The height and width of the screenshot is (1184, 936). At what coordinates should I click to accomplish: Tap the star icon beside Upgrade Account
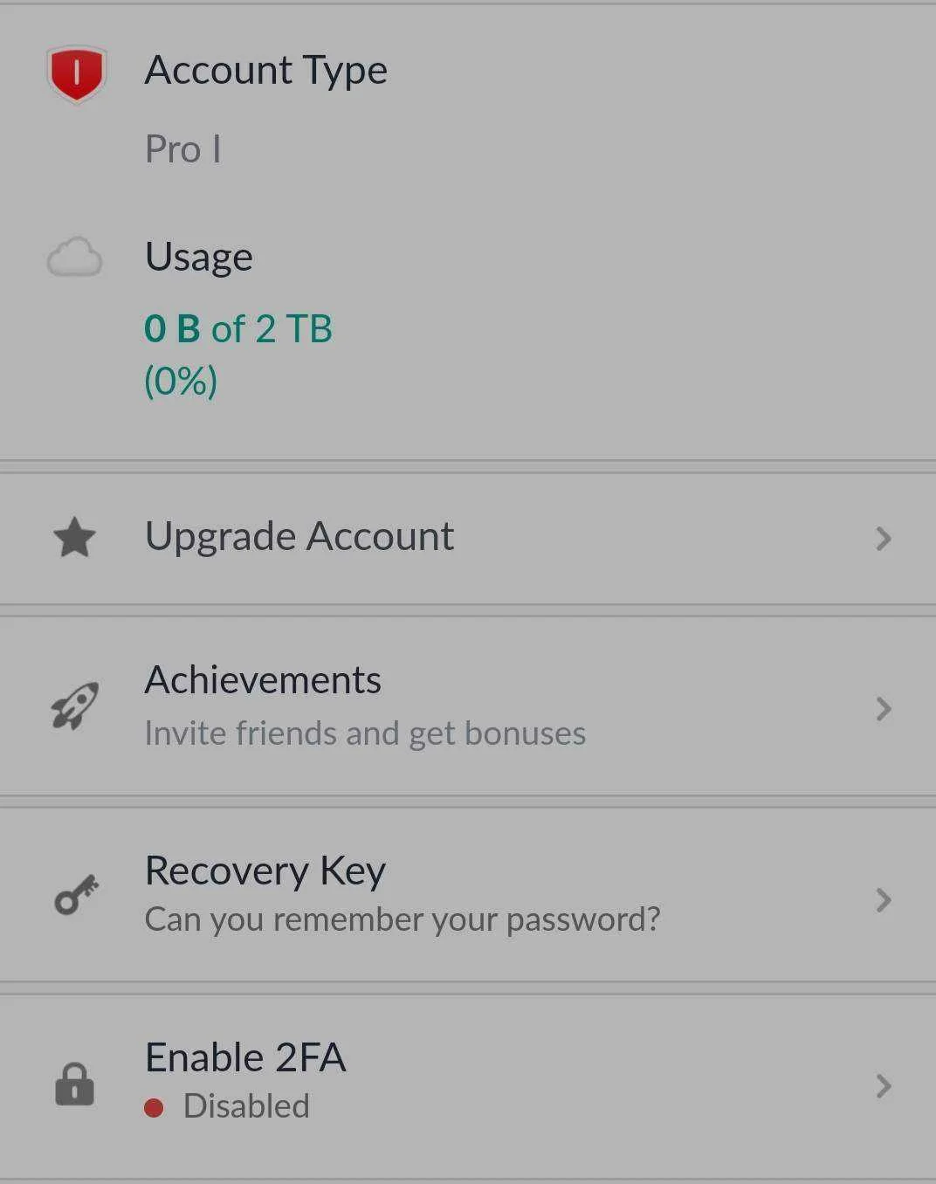pos(75,537)
